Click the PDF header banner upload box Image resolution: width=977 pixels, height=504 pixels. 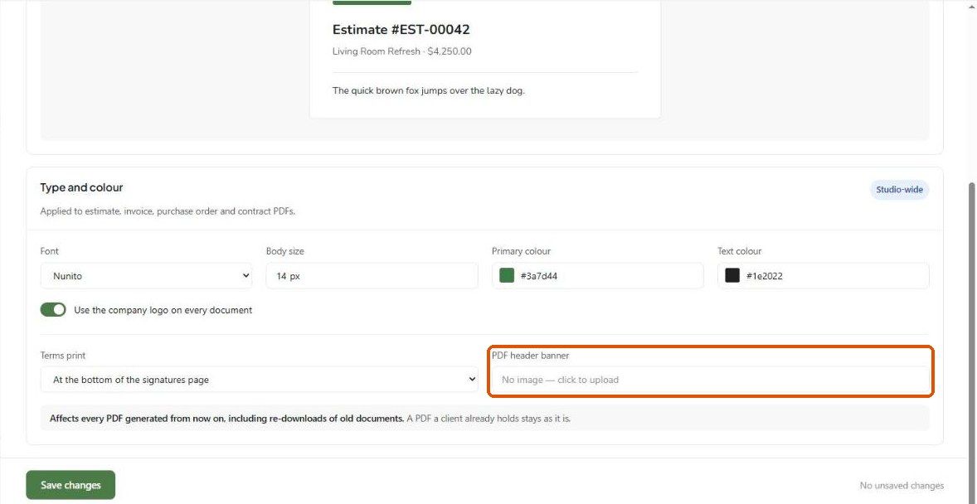click(x=710, y=380)
